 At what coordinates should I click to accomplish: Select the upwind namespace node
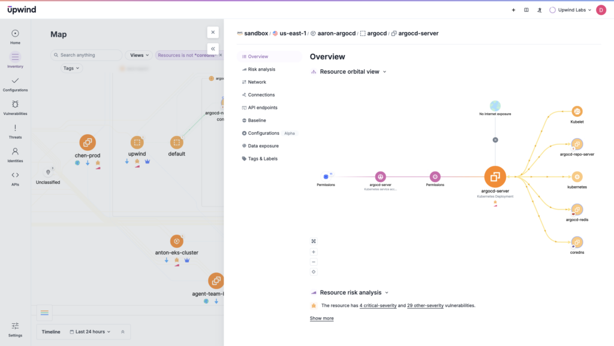137,142
